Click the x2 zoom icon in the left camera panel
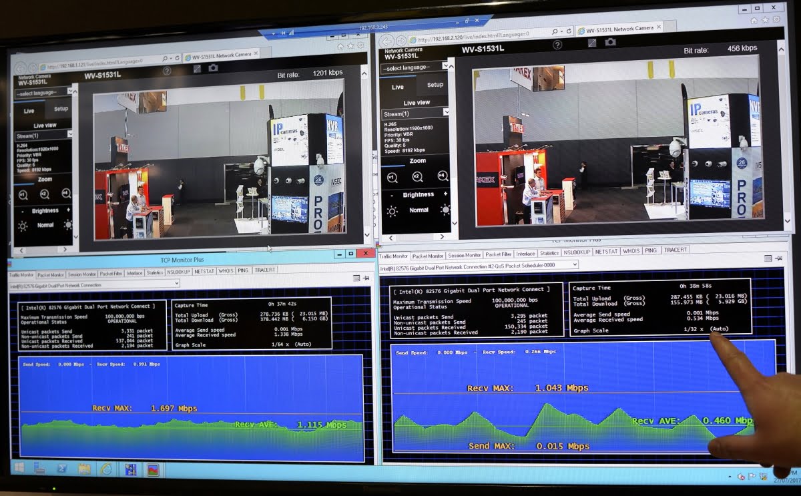801x496 pixels. (45, 194)
